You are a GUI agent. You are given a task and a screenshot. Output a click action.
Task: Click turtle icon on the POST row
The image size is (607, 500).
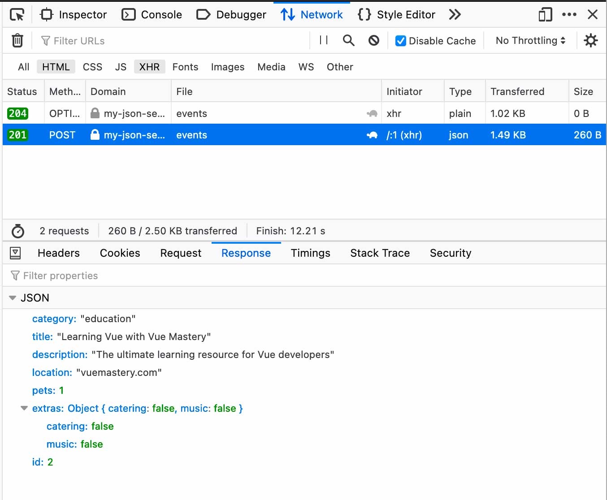(x=372, y=135)
